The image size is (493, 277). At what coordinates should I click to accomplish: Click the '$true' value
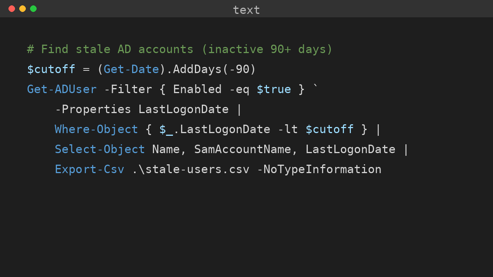coord(274,89)
